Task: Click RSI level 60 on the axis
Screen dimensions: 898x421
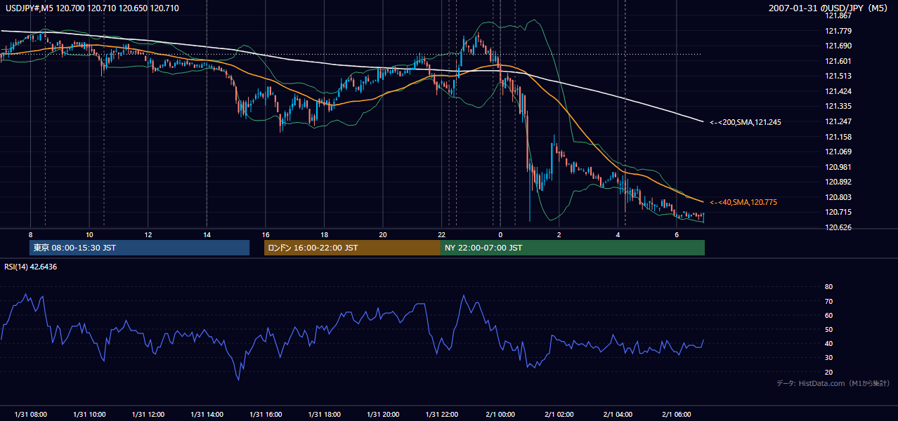Action: [x=829, y=316]
